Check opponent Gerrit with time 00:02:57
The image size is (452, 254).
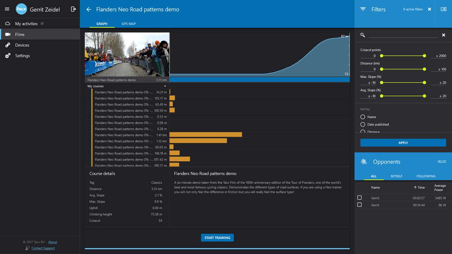pos(359,198)
